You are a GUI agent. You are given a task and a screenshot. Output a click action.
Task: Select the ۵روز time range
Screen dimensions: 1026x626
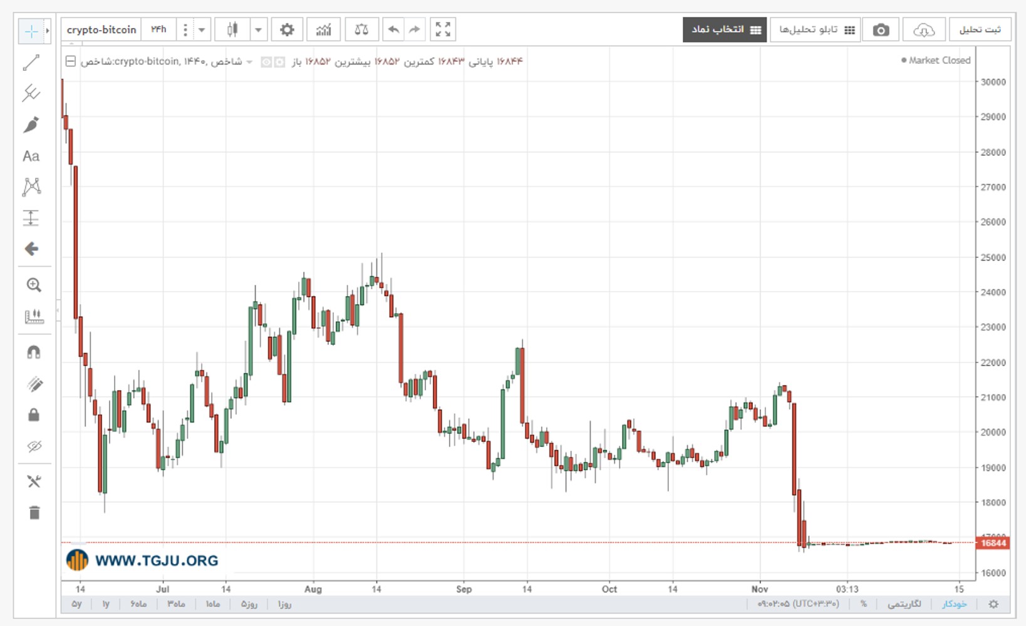click(249, 604)
